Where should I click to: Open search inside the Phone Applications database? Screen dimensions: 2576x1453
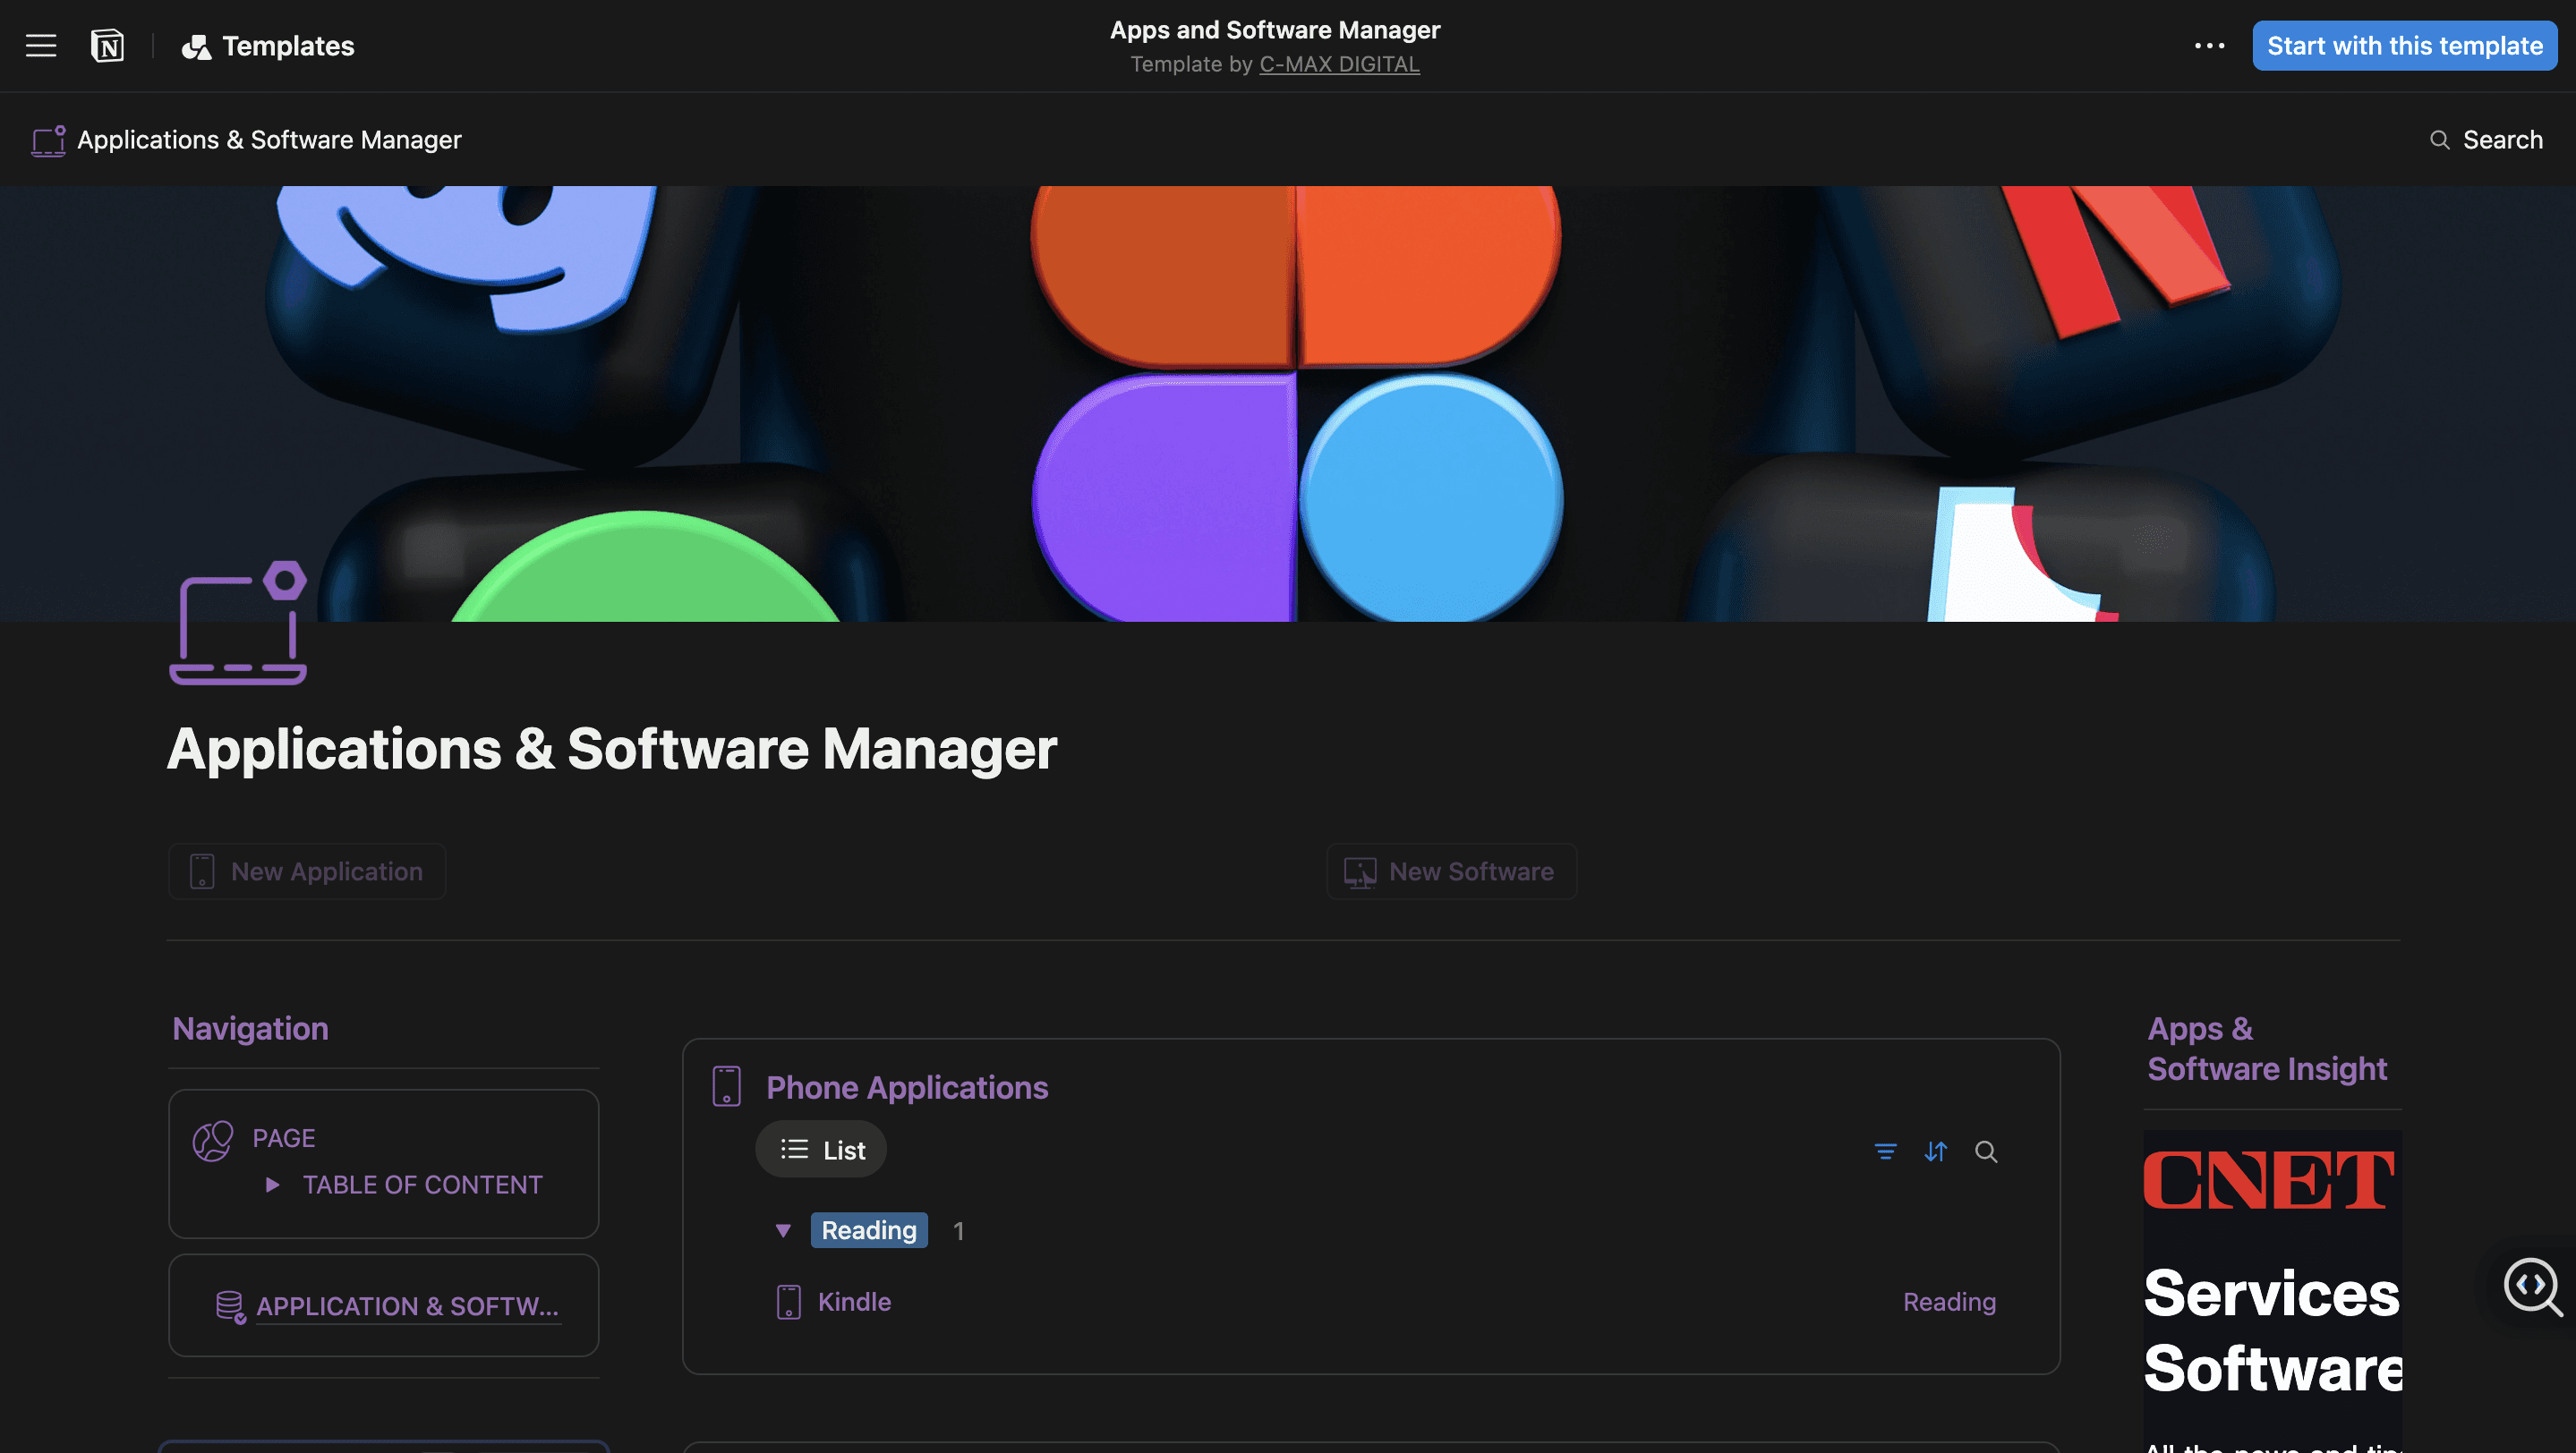click(x=1986, y=1151)
